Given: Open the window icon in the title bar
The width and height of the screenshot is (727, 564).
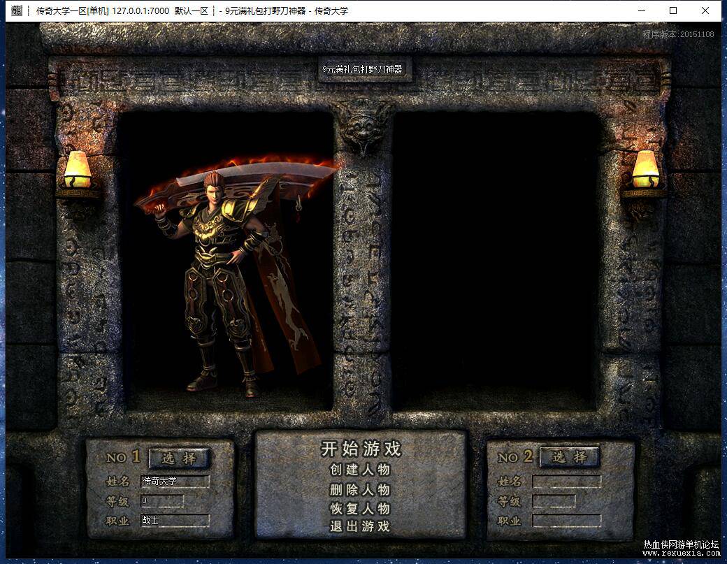Looking at the screenshot, I should (x=17, y=10).
